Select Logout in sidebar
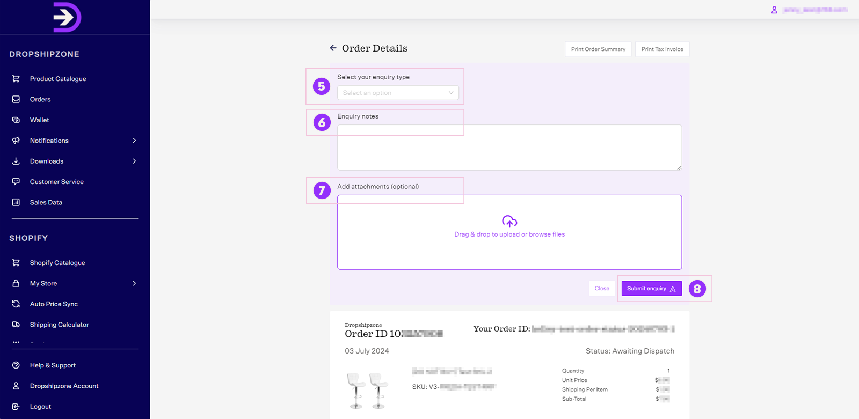Screen dimensions: 859x419 [x=40, y=407]
